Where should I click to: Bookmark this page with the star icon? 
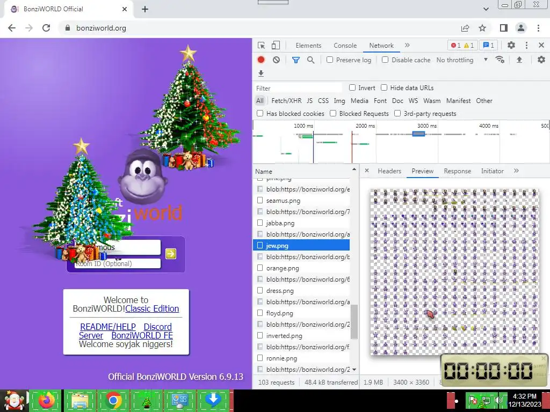pyautogui.click(x=482, y=28)
